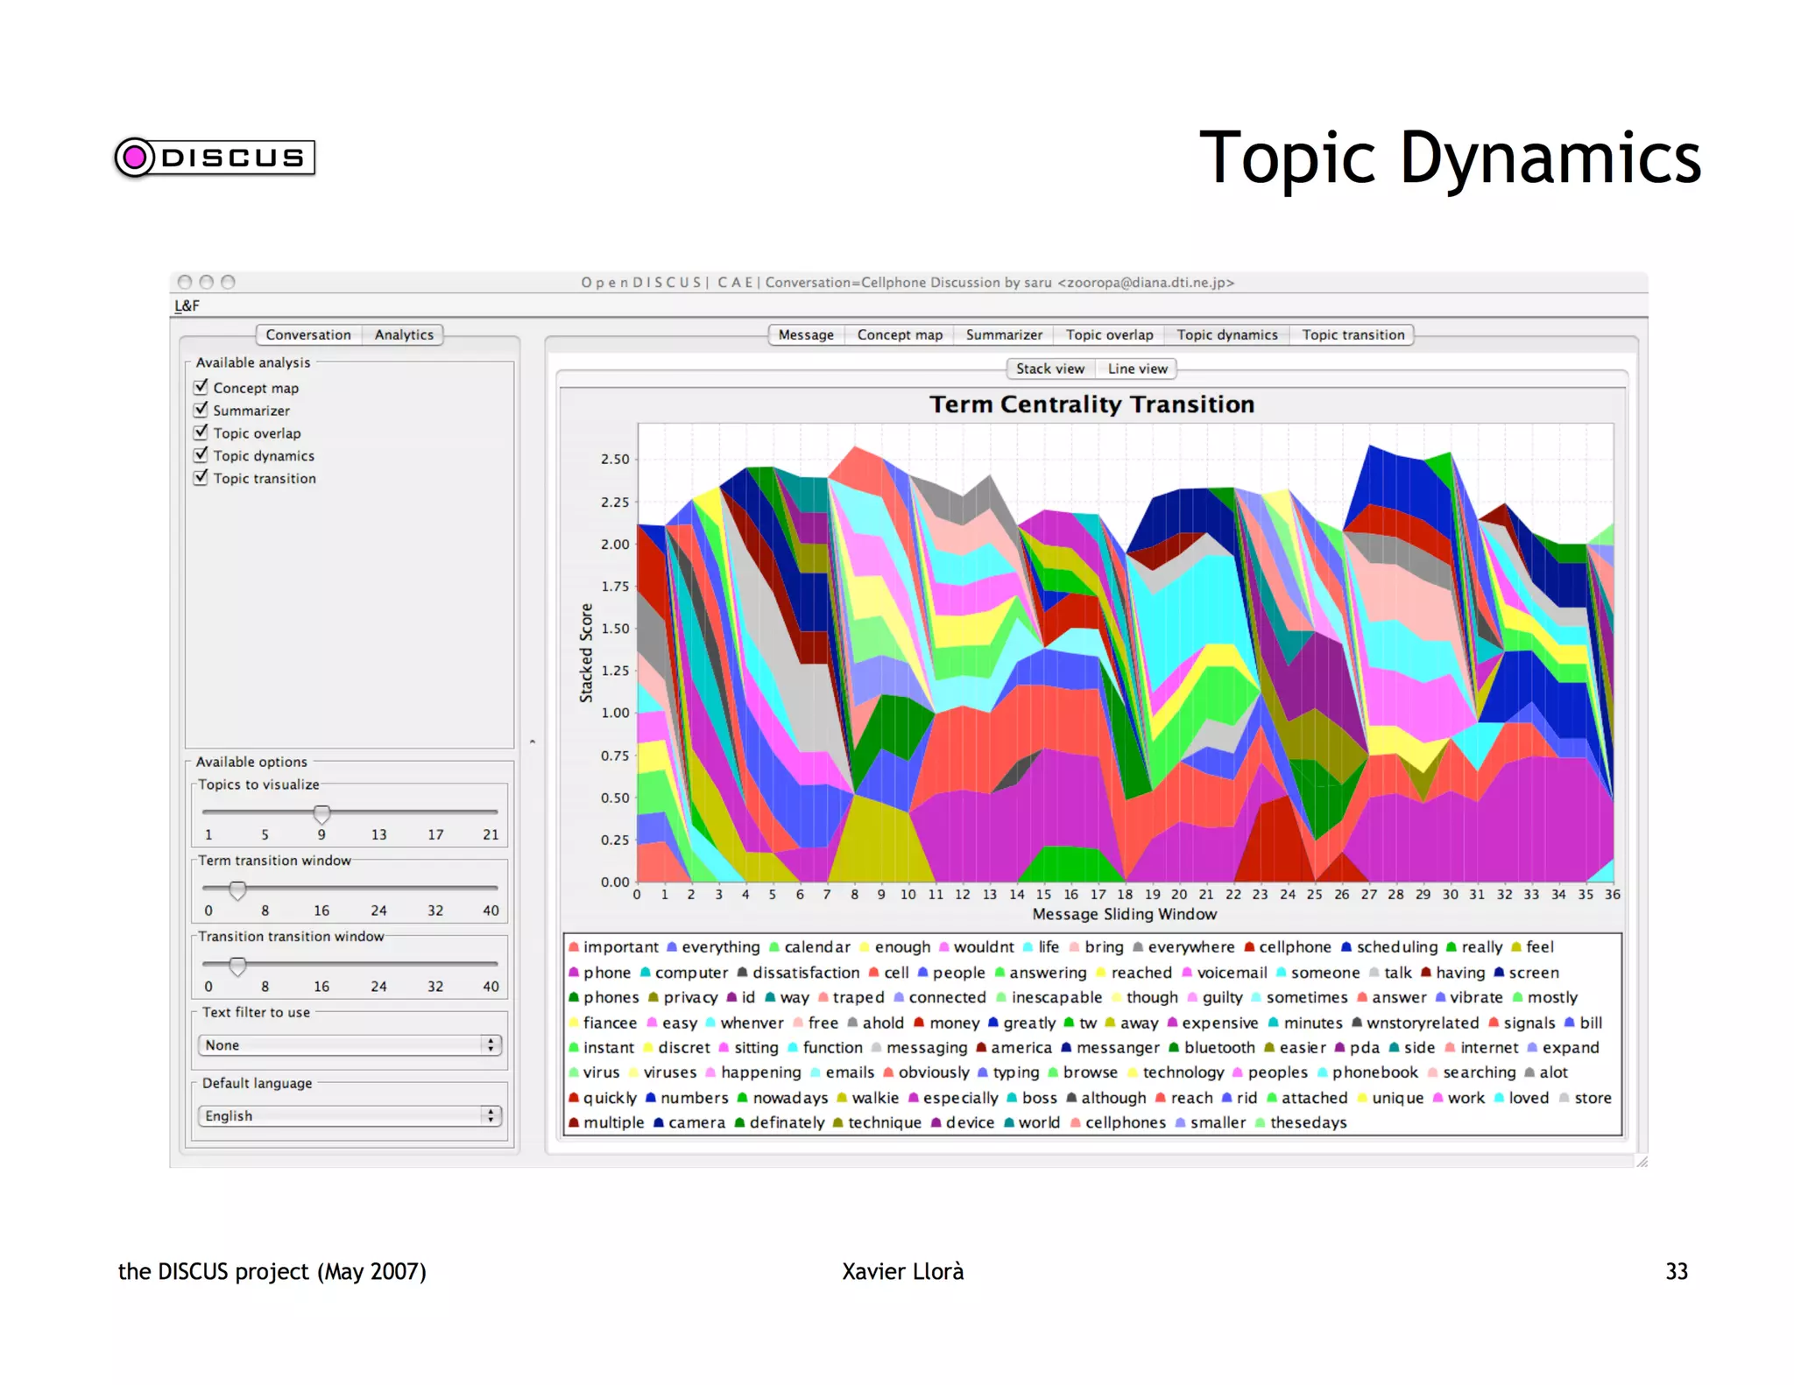Open the Text filter None dropdown

click(x=350, y=1044)
